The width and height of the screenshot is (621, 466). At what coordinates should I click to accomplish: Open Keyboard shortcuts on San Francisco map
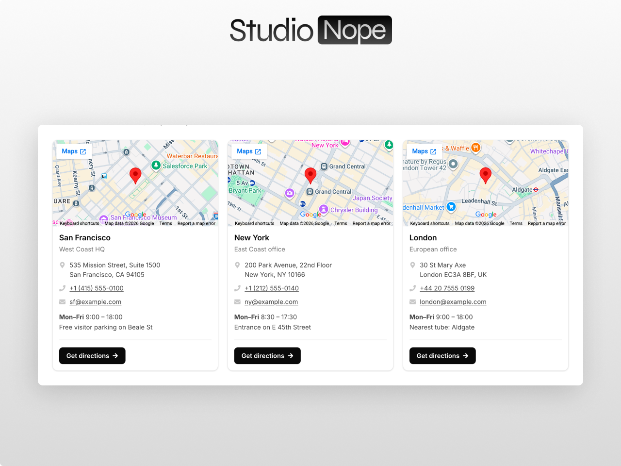(x=80, y=224)
